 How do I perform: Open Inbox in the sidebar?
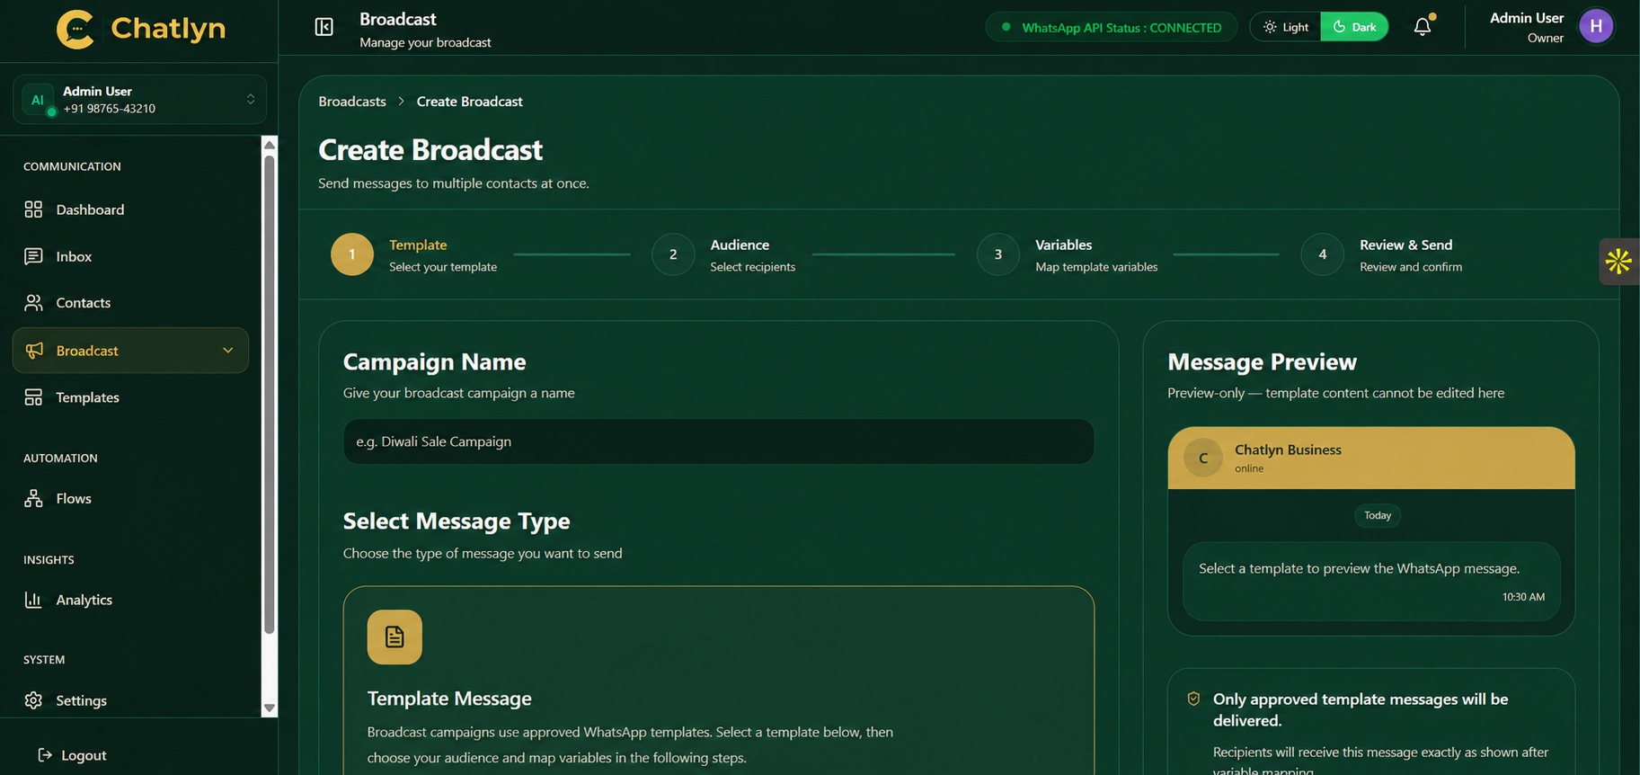[x=130, y=256]
